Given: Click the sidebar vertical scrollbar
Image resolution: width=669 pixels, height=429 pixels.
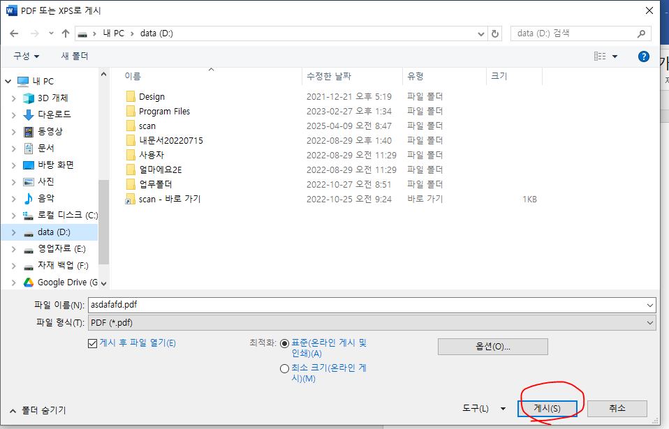Looking at the screenshot, I should (x=103, y=222).
